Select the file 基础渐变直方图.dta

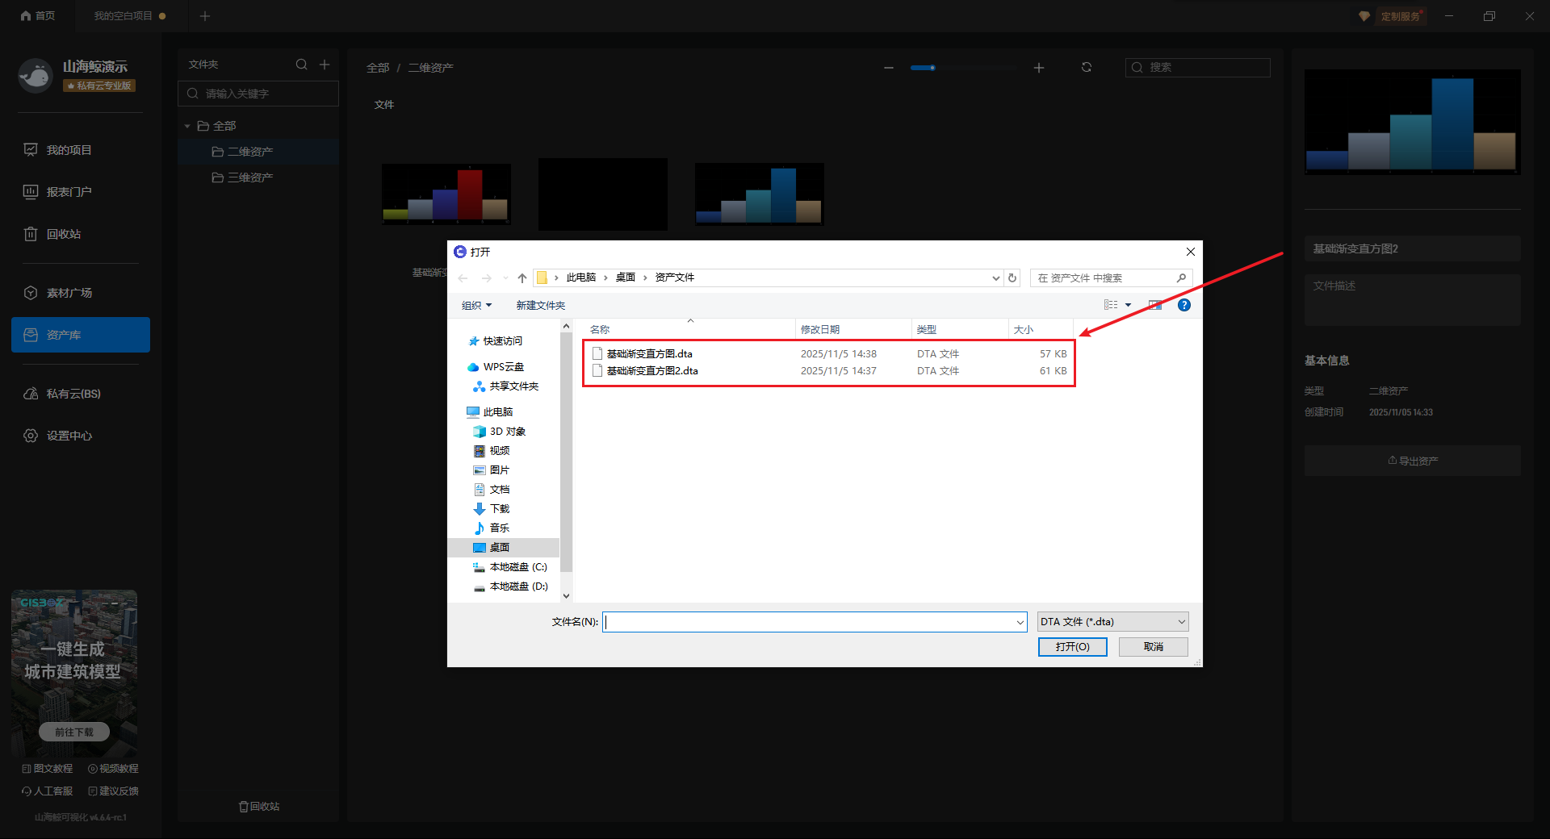click(x=649, y=354)
